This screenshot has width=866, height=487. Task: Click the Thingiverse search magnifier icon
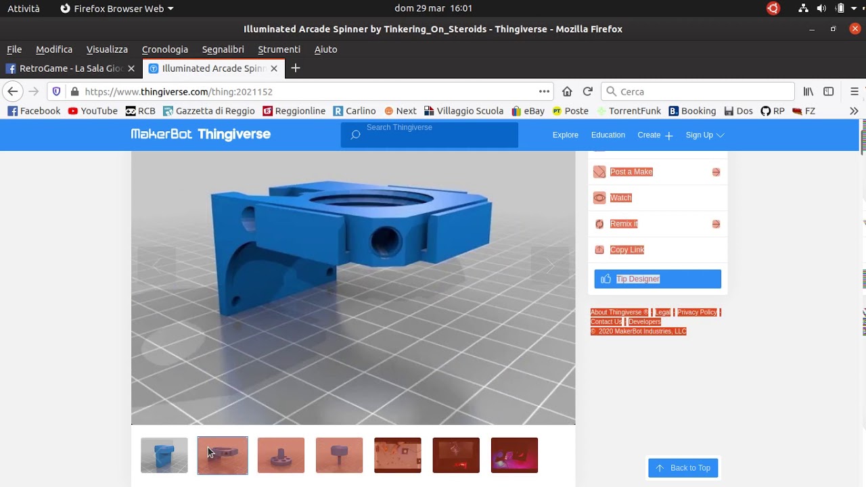pyautogui.click(x=355, y=135)
